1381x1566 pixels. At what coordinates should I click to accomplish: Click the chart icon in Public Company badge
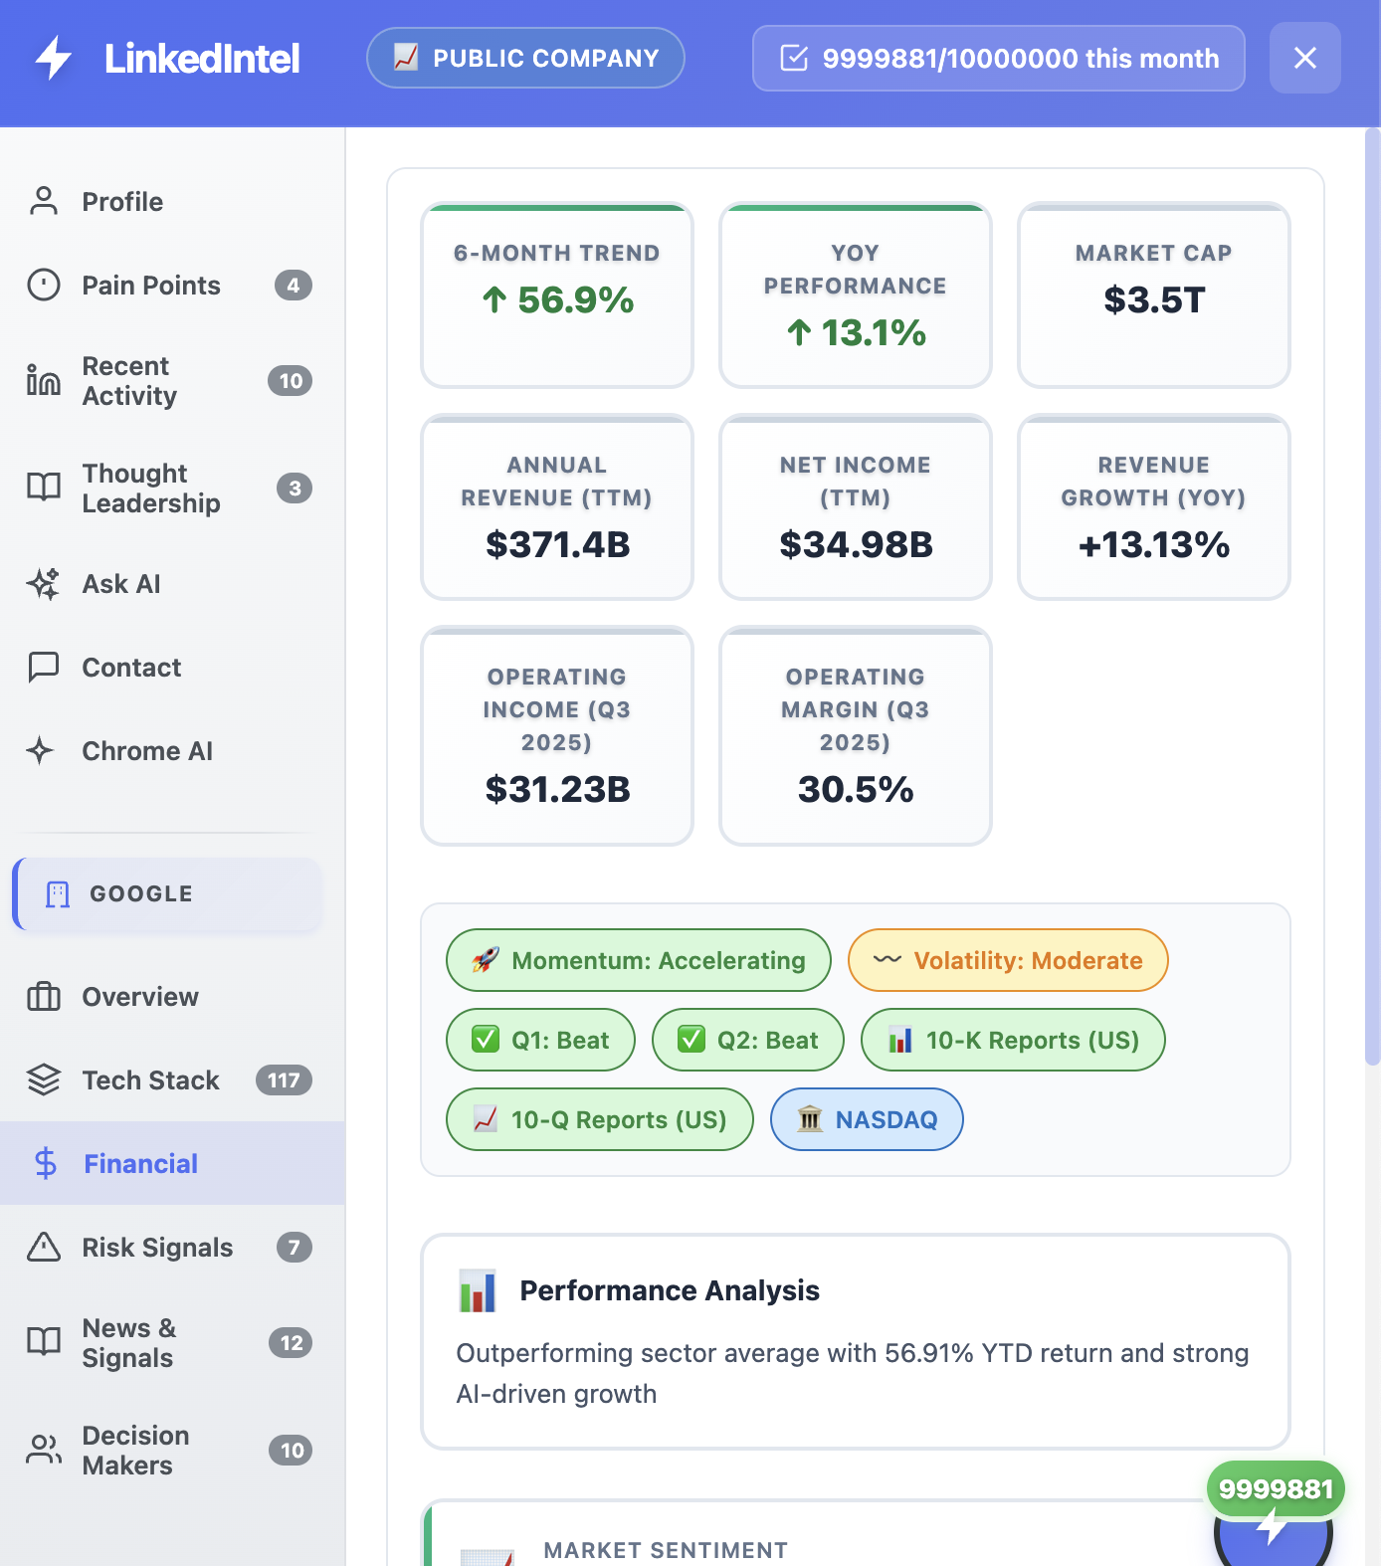click(406, 58)
